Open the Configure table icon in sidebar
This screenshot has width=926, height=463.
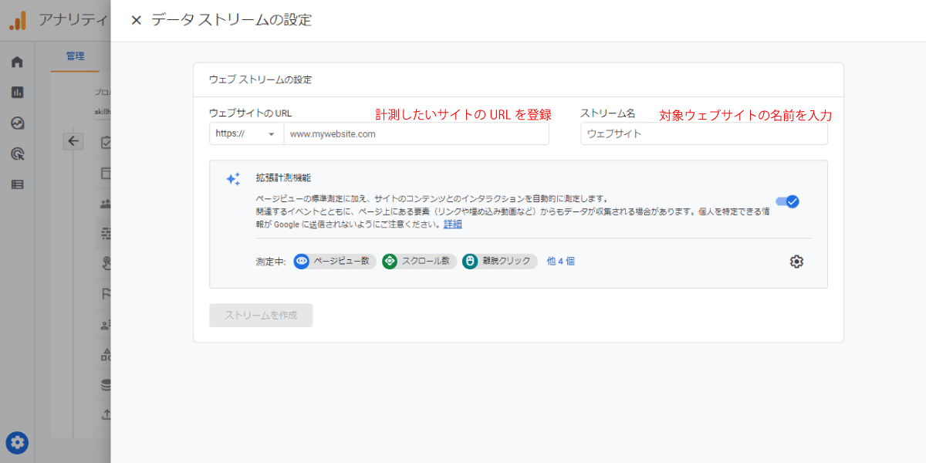point(17,184)
